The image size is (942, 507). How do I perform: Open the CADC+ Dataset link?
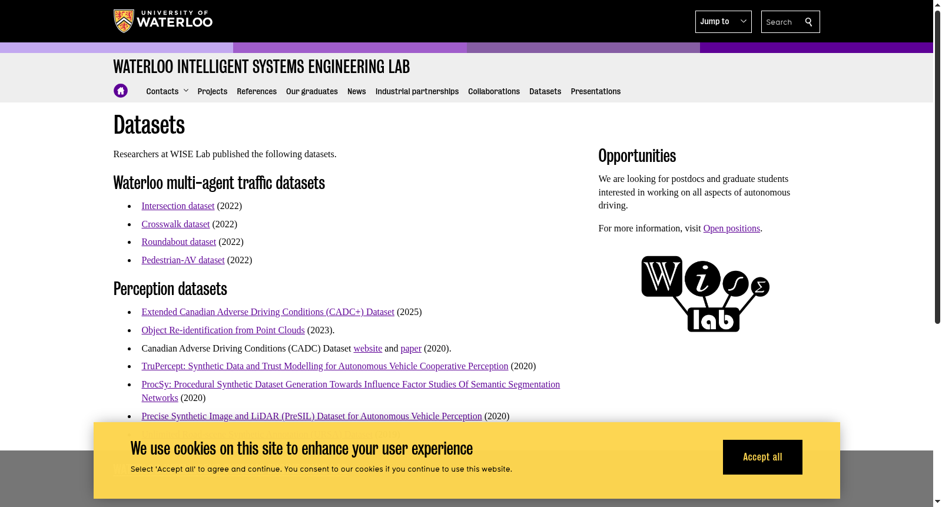(268, 312)
